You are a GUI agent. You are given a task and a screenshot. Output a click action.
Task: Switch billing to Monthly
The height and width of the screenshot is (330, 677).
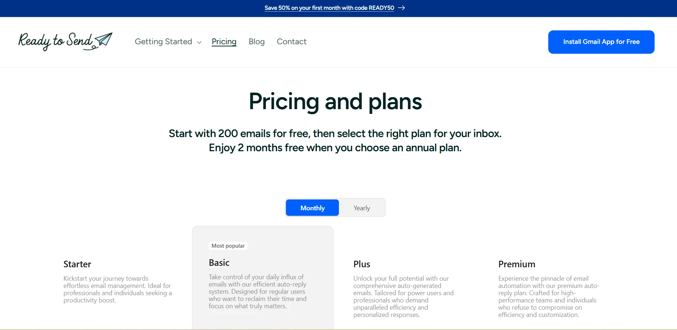point(312,208)
